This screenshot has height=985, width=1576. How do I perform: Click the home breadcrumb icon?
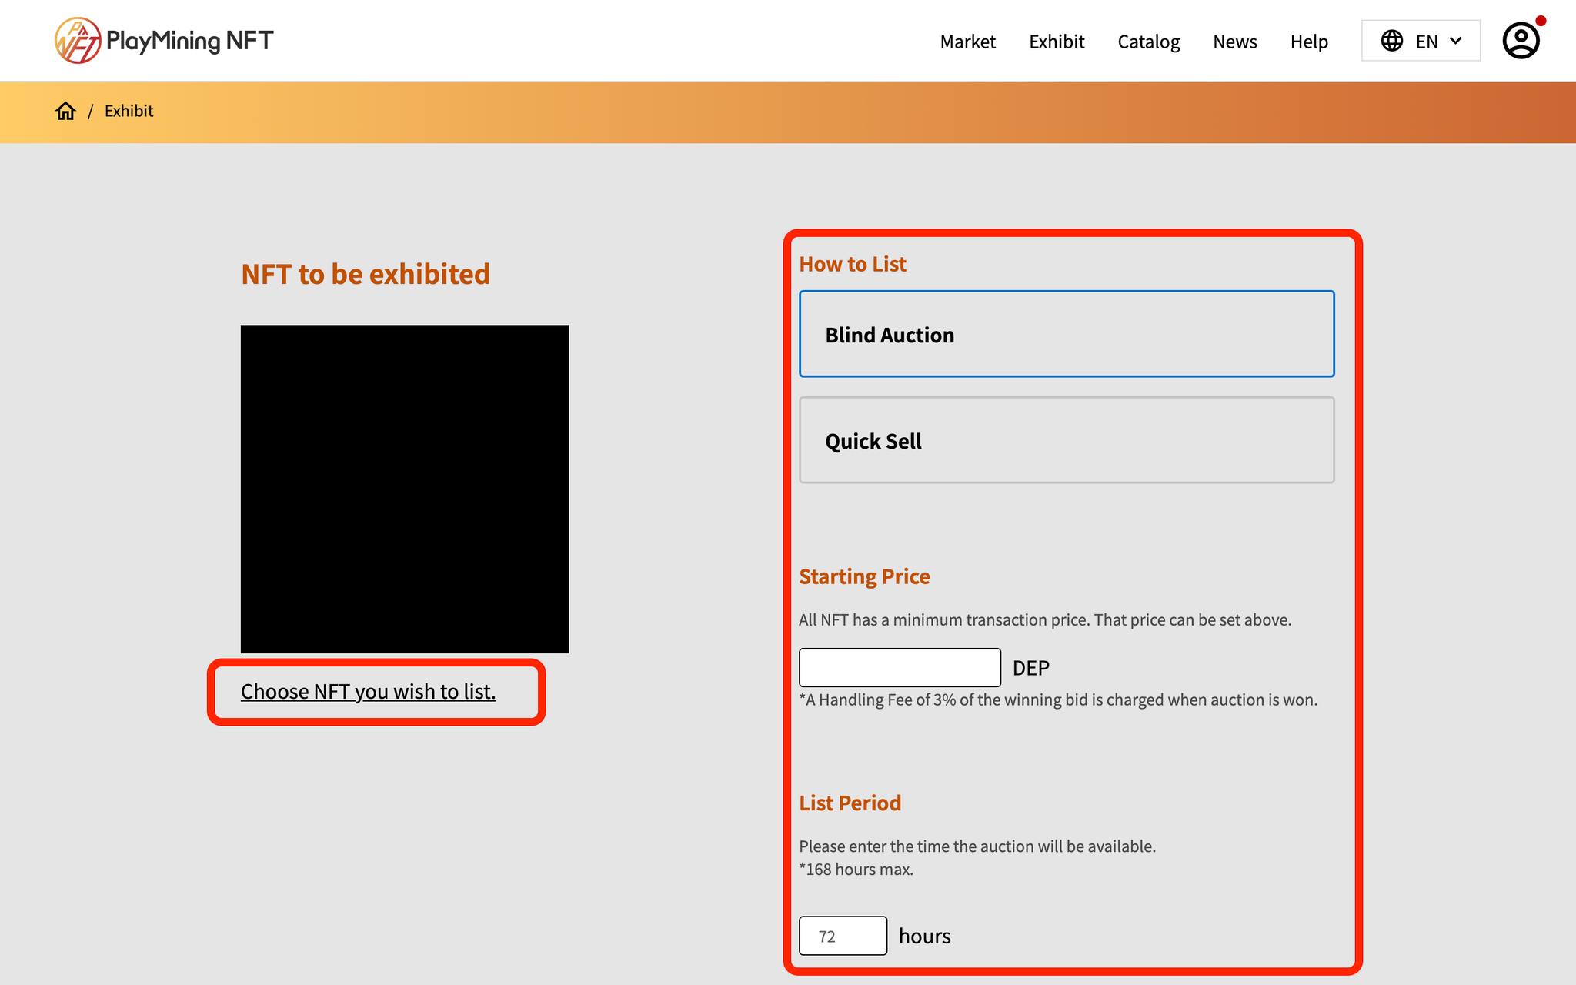(65, 112)
